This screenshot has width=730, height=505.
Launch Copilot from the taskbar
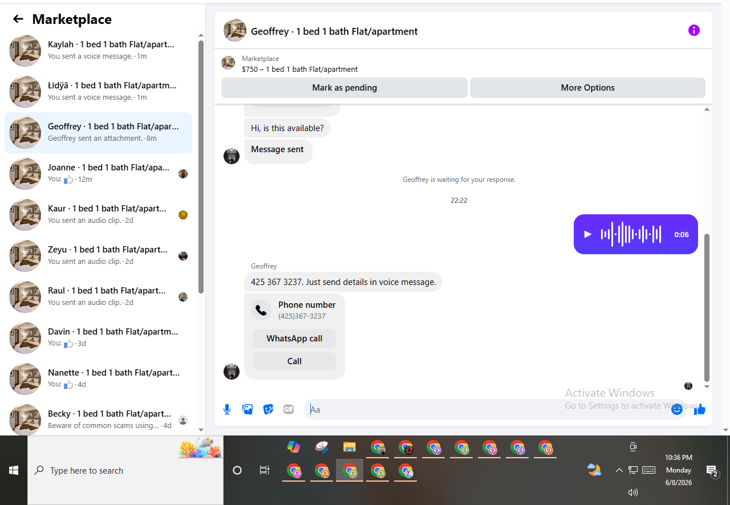(294, 447)
